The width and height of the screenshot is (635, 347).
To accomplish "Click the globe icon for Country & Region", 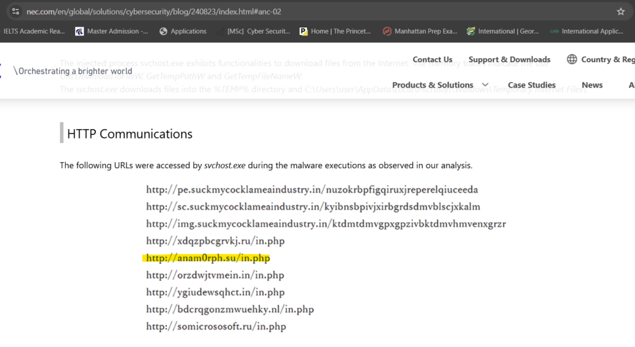I will [x=572, y=60].
